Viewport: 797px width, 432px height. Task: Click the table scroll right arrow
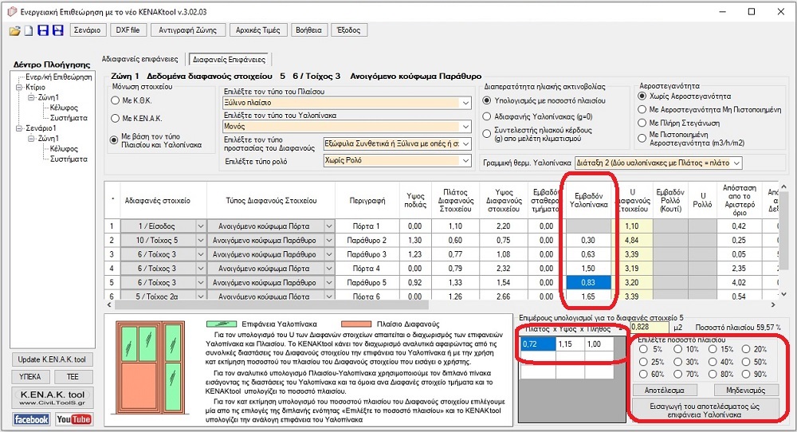[773, 305]
